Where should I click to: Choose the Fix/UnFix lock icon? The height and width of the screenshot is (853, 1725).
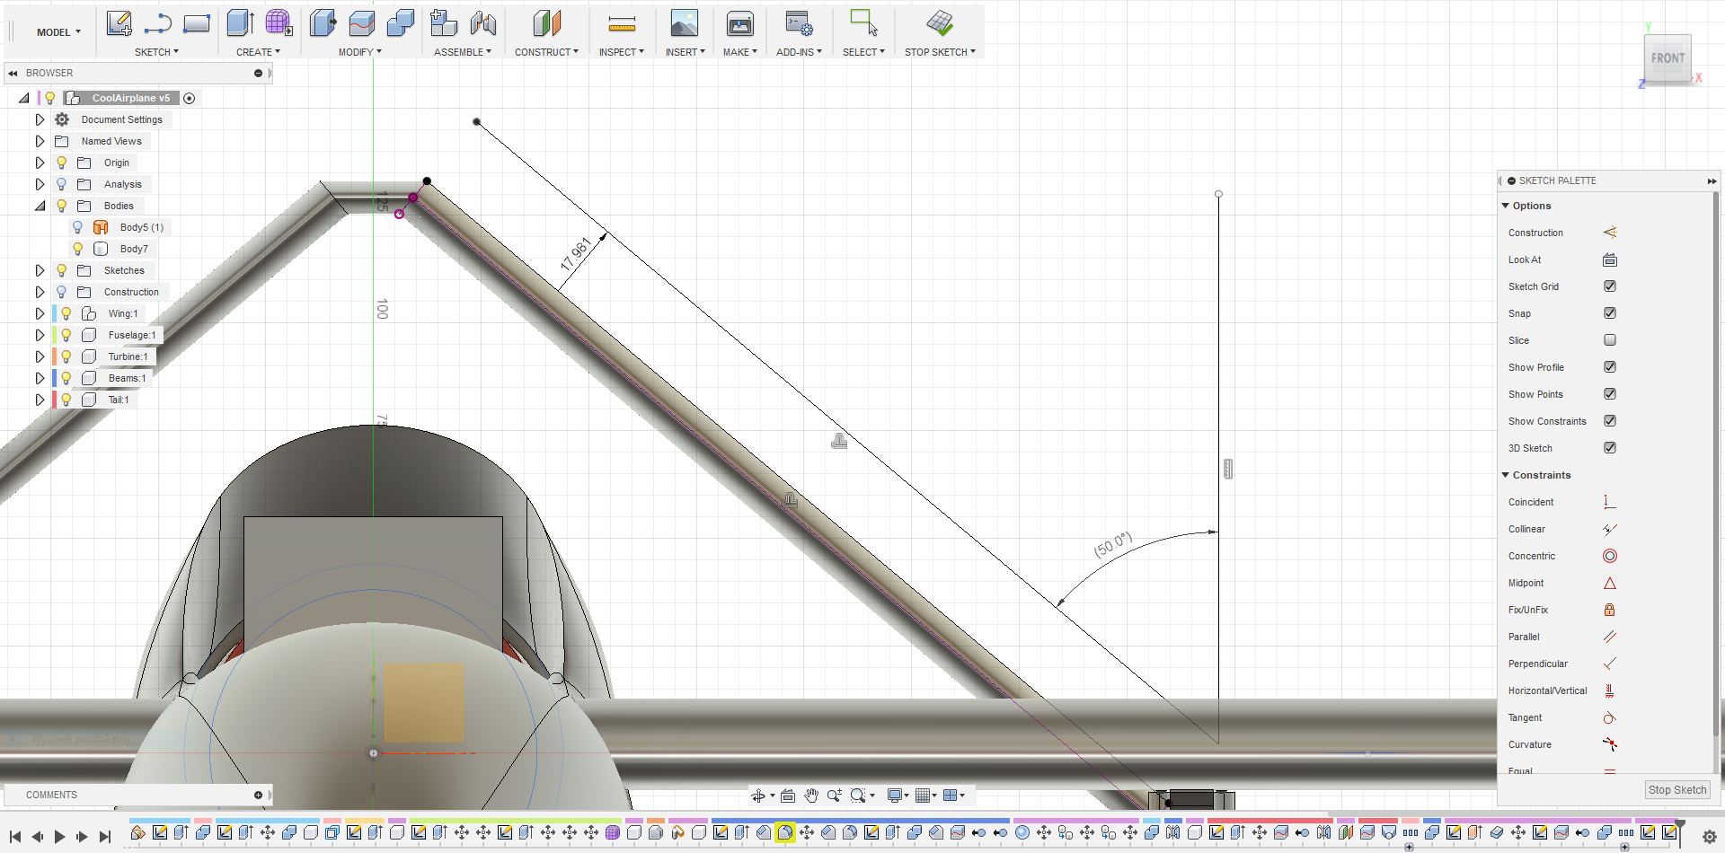tap(1610, 610)
